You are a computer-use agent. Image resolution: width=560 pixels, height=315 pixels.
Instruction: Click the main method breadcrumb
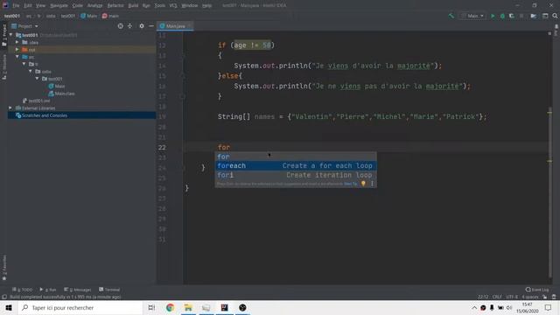[x=110, y=16]
